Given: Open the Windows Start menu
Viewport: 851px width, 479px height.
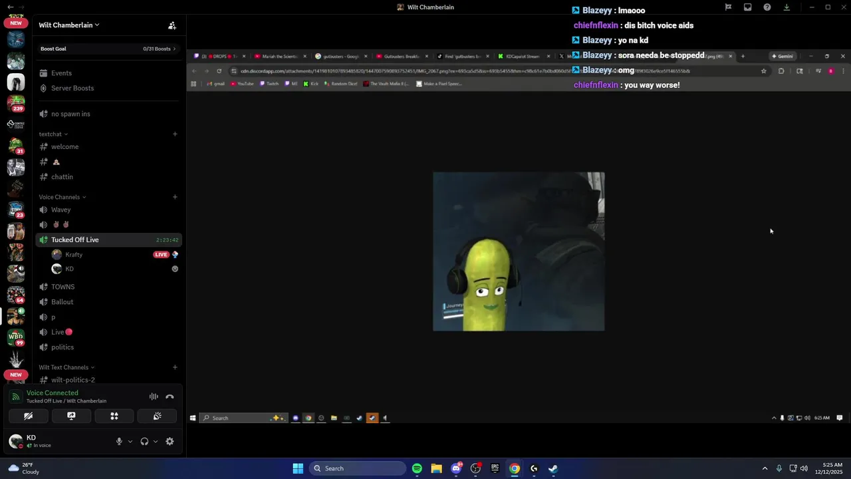Looking at the screenshot, I should click(x=298, y=468).
